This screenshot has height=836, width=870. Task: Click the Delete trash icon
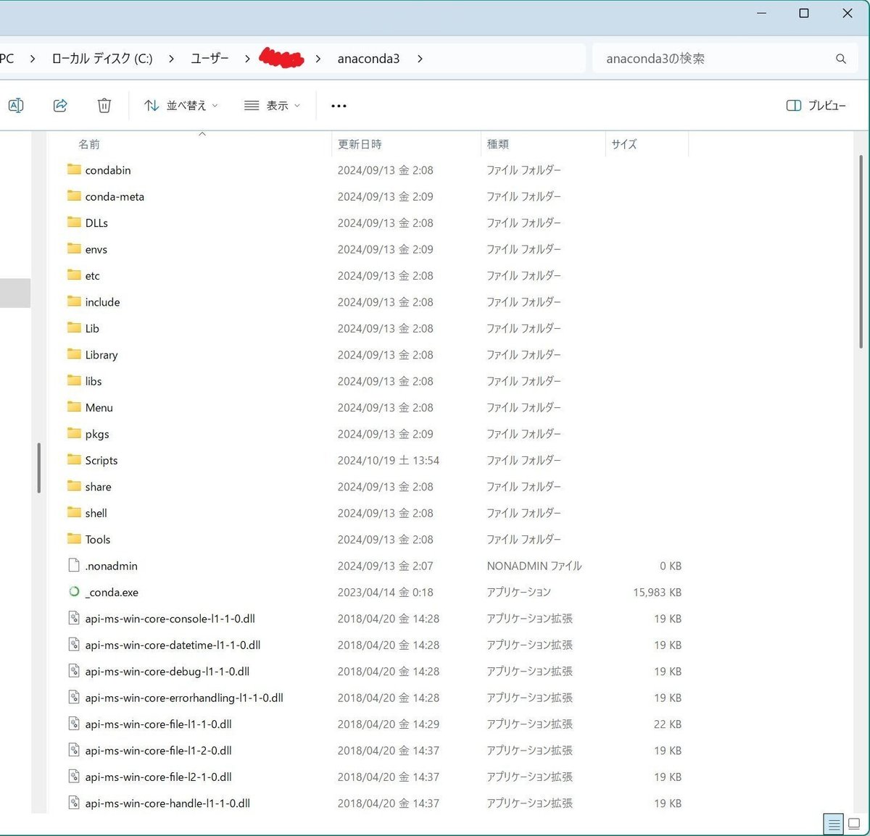pyautogui.click(x=104, y=105)
